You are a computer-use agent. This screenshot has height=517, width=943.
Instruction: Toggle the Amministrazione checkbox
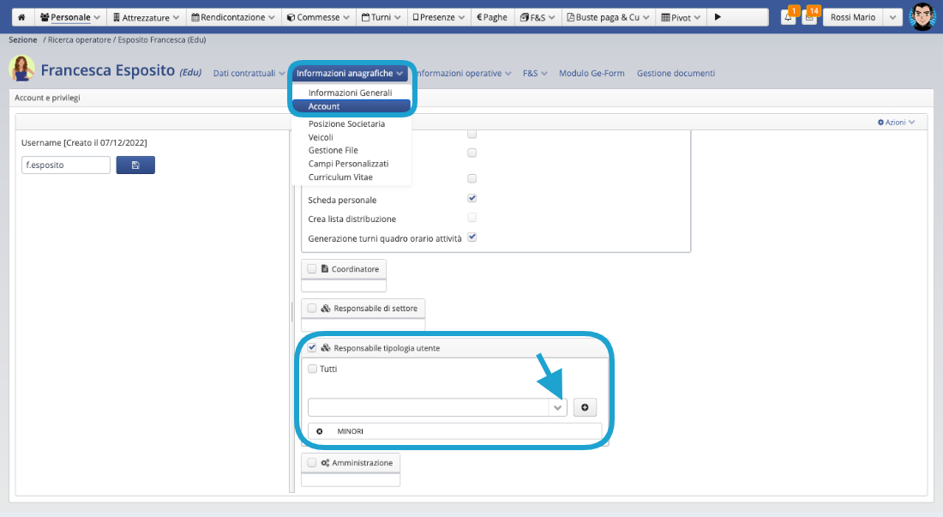coord(312,462)
